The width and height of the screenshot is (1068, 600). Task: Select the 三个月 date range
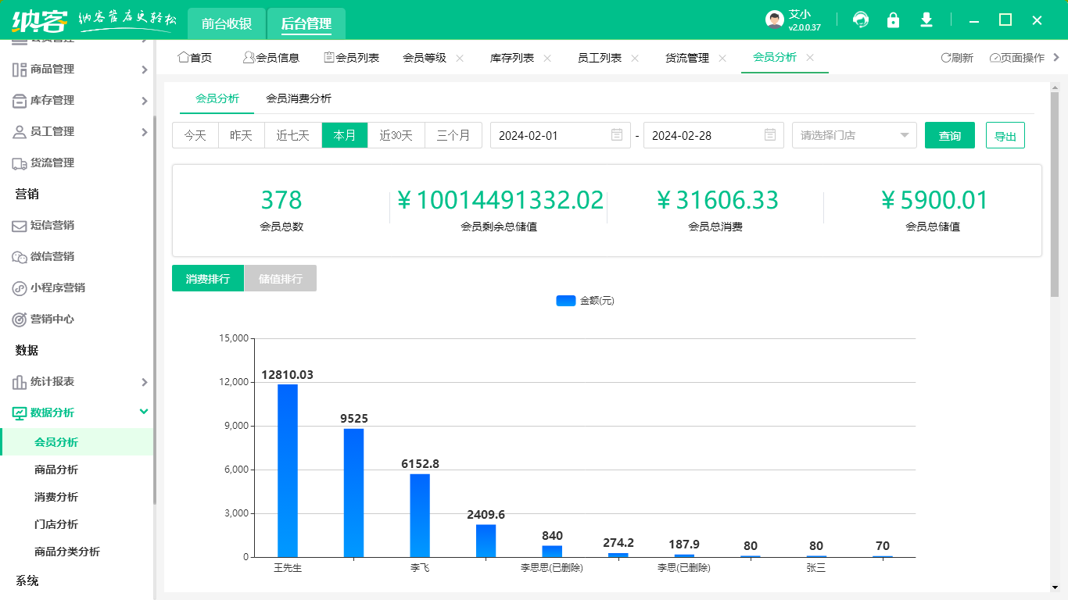pyautogui.click(x=453, y=135)
